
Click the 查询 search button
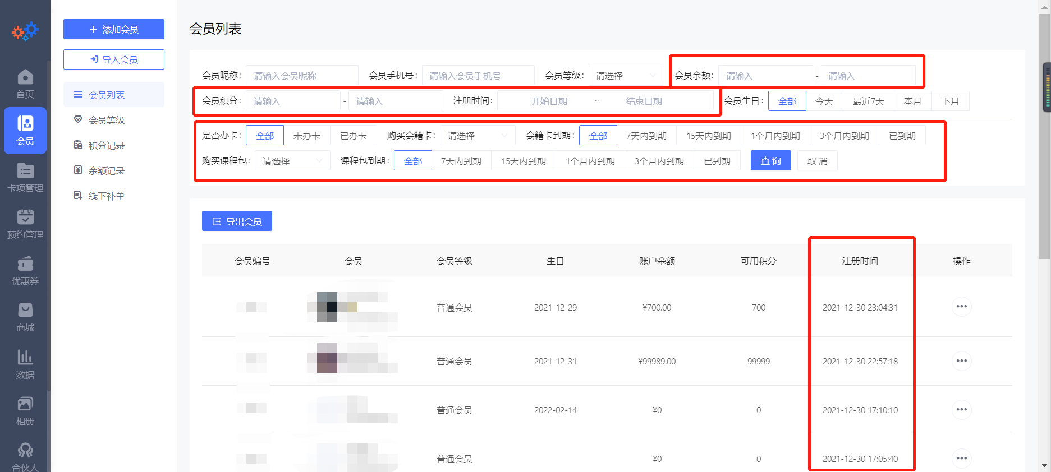tap(770, 161)
